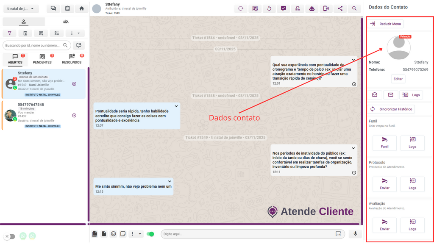434x244 pixels.
Task: Click the Editar button under the contact phone
Action: [398, 79]
